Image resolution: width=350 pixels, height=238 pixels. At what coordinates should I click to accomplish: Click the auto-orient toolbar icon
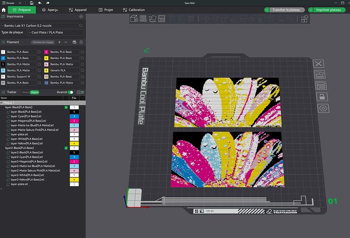[153, 19]
